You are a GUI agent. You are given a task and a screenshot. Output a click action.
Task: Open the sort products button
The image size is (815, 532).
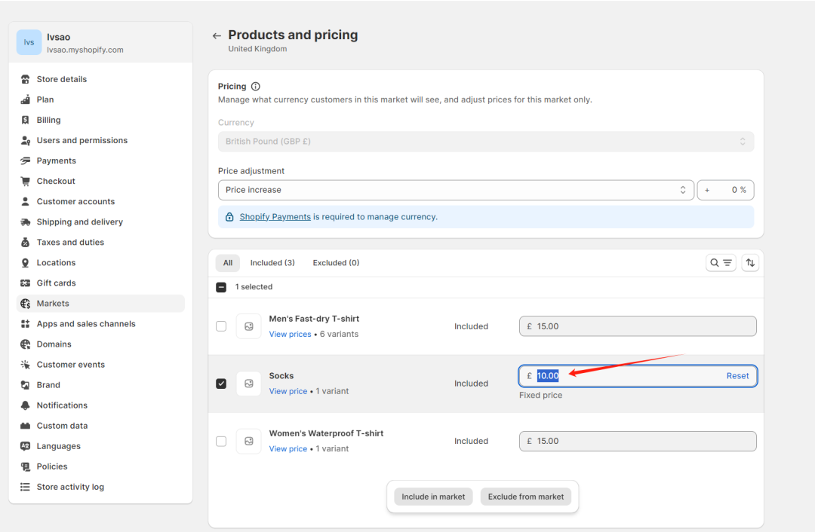tap(750, 263)
